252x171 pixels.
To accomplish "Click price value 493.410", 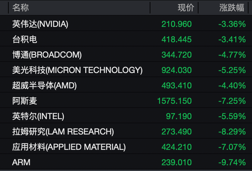I will click(176, 85).
